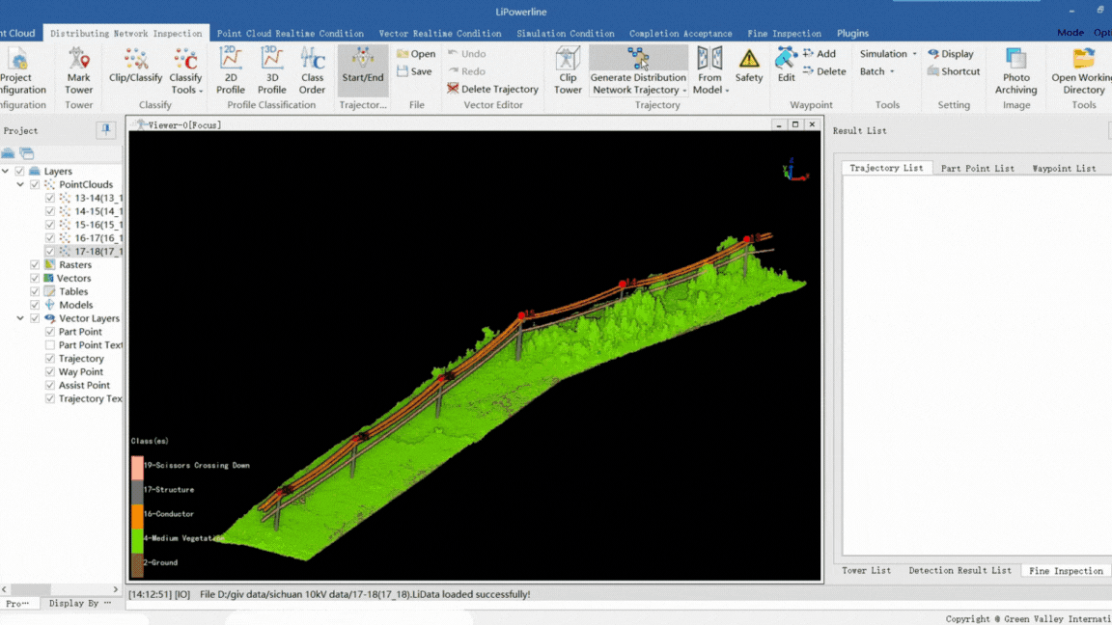This screenshot has height=625, width=1112.
Task: Click the first layer toolbar icon under Project
Action: click(8, 153)
